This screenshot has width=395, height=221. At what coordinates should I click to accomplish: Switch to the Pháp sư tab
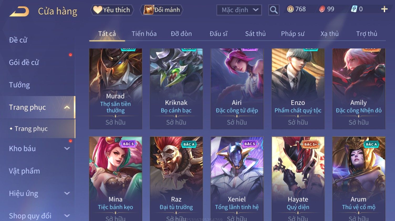point(293,34)
